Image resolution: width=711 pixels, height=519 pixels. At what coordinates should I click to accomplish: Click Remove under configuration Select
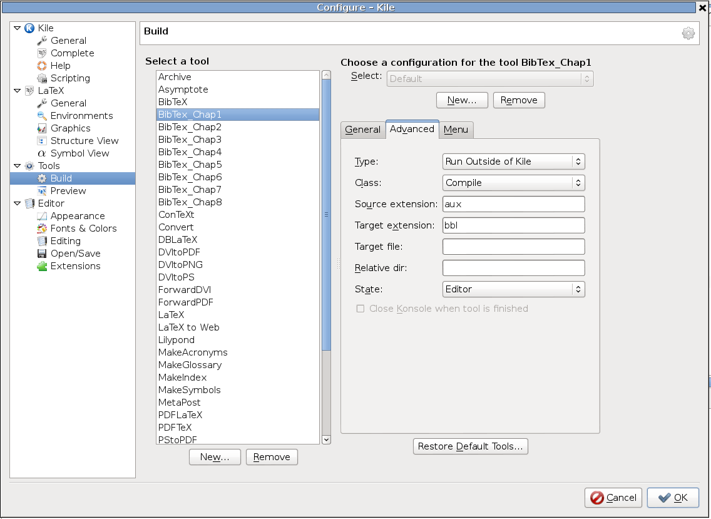pyautogui.click(x=519, y=100)
